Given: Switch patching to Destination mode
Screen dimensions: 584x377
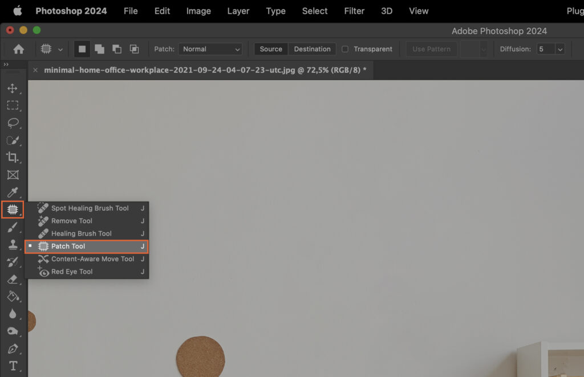Looking at the screenshot, I should 312,49.
